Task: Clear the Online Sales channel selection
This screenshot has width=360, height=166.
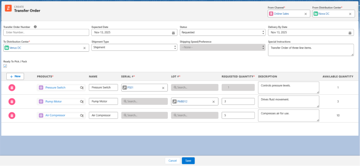Action: tap(306, 14)
